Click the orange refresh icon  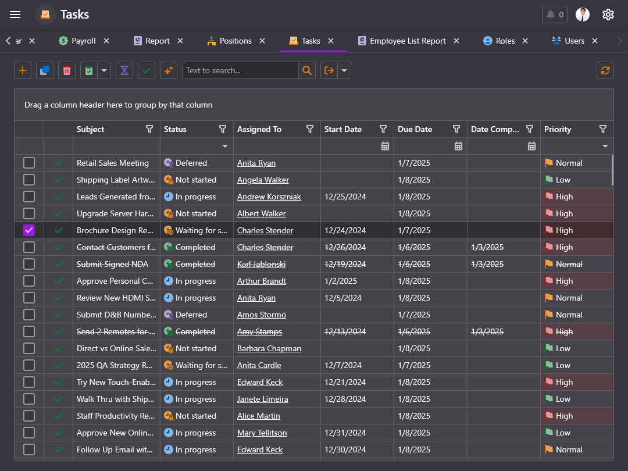[x=605, y=70]
